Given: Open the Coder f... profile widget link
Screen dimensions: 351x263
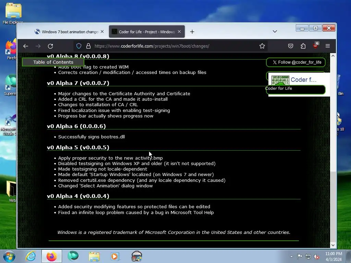Looking at the screenshot, I should (x=304, y=79).
